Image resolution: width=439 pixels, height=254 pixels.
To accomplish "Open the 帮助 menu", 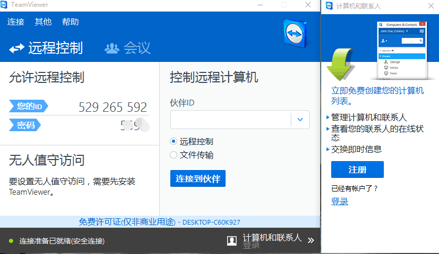I will click(x=70, y=22).
